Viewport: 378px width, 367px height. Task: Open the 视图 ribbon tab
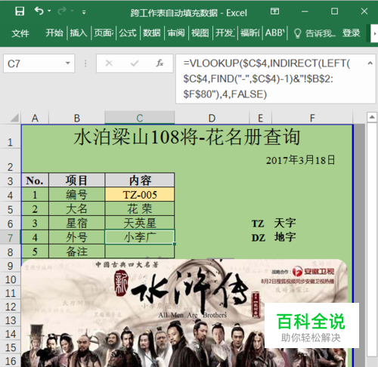click(200, 32)
